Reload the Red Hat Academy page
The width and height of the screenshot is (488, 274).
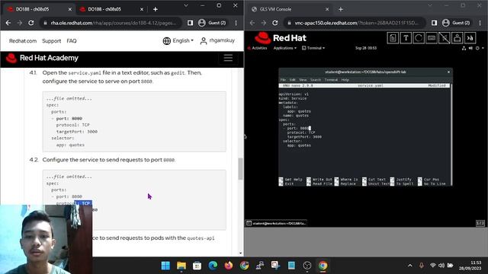click(x=30, y=23)
